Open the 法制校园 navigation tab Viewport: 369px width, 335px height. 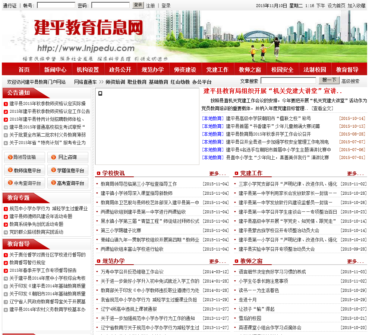(315, 70)
